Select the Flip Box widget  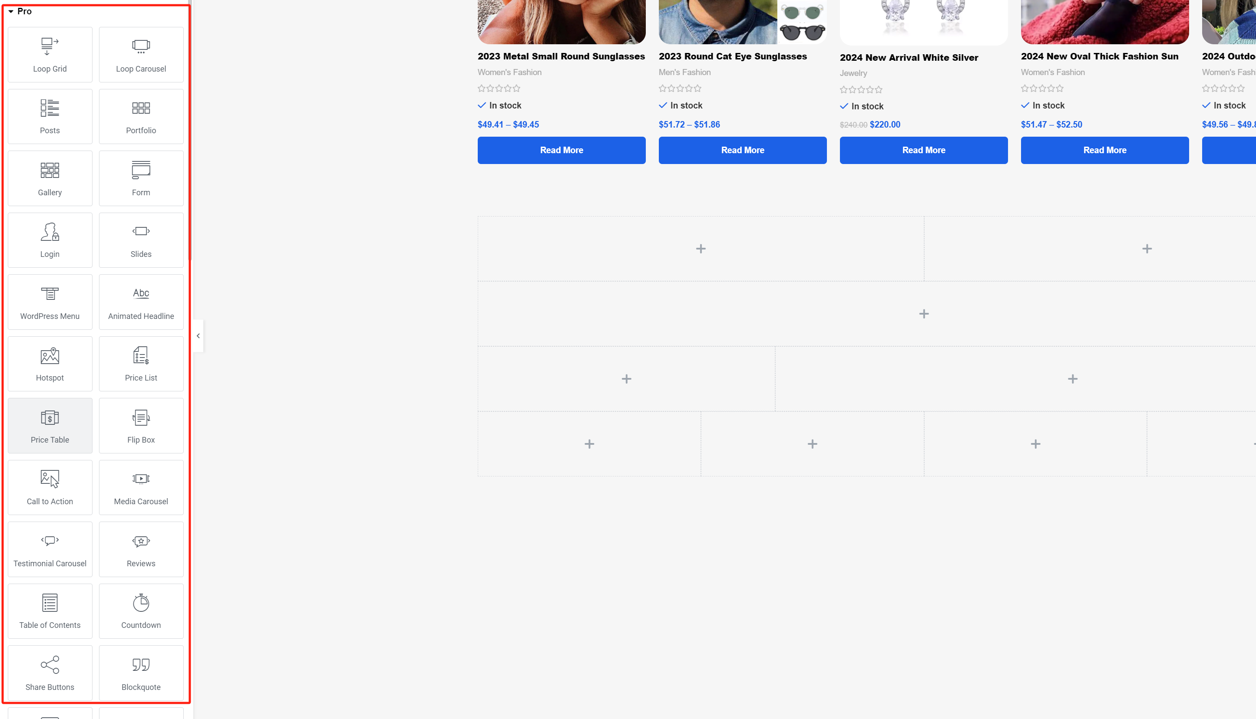(x=141, y=425)
